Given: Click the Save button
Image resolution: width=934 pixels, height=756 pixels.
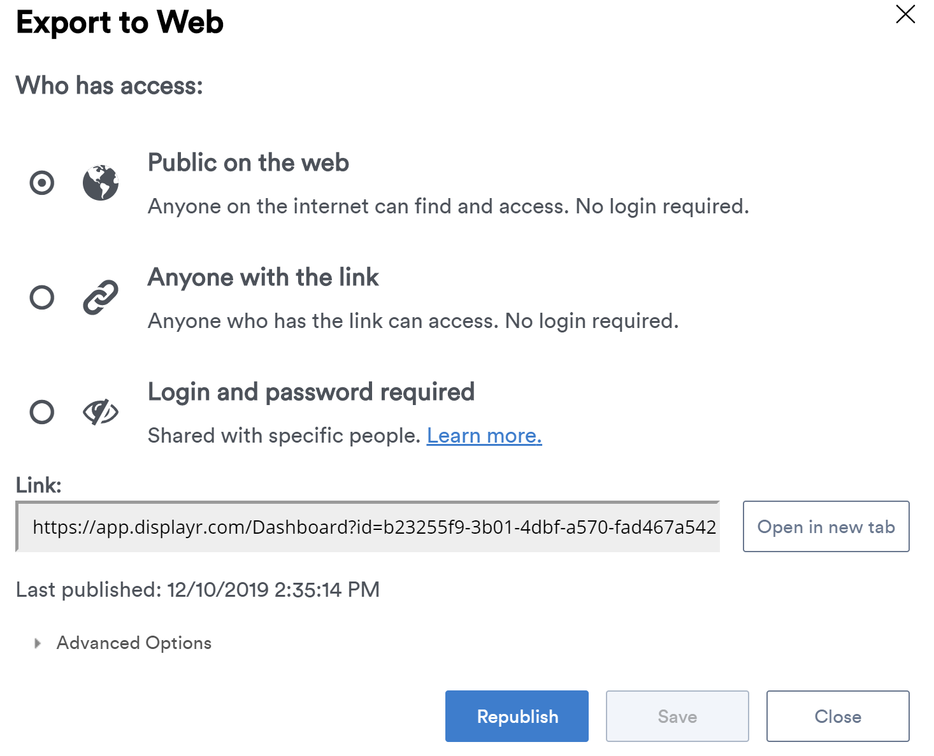Looking at the screenshot, I should tap(677, 717).
